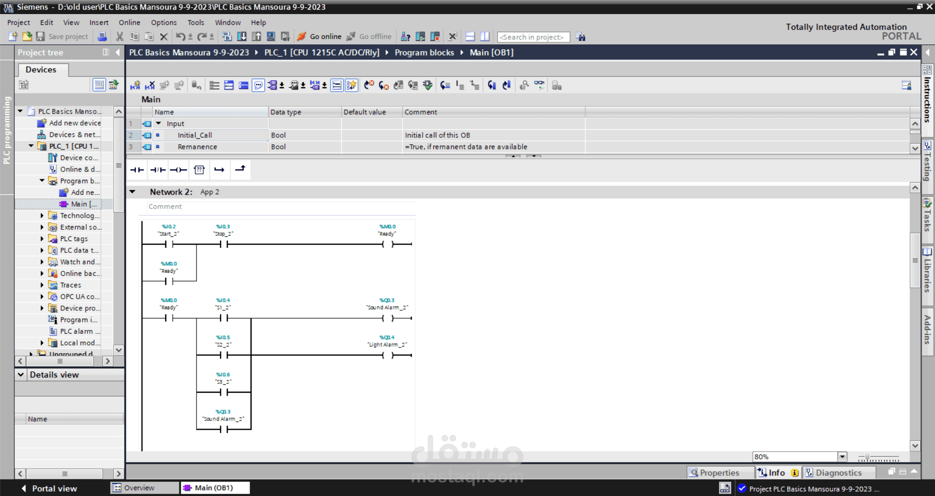Open the zoom level dropdown
Viewport: 935px width, 496px height.
842,457
